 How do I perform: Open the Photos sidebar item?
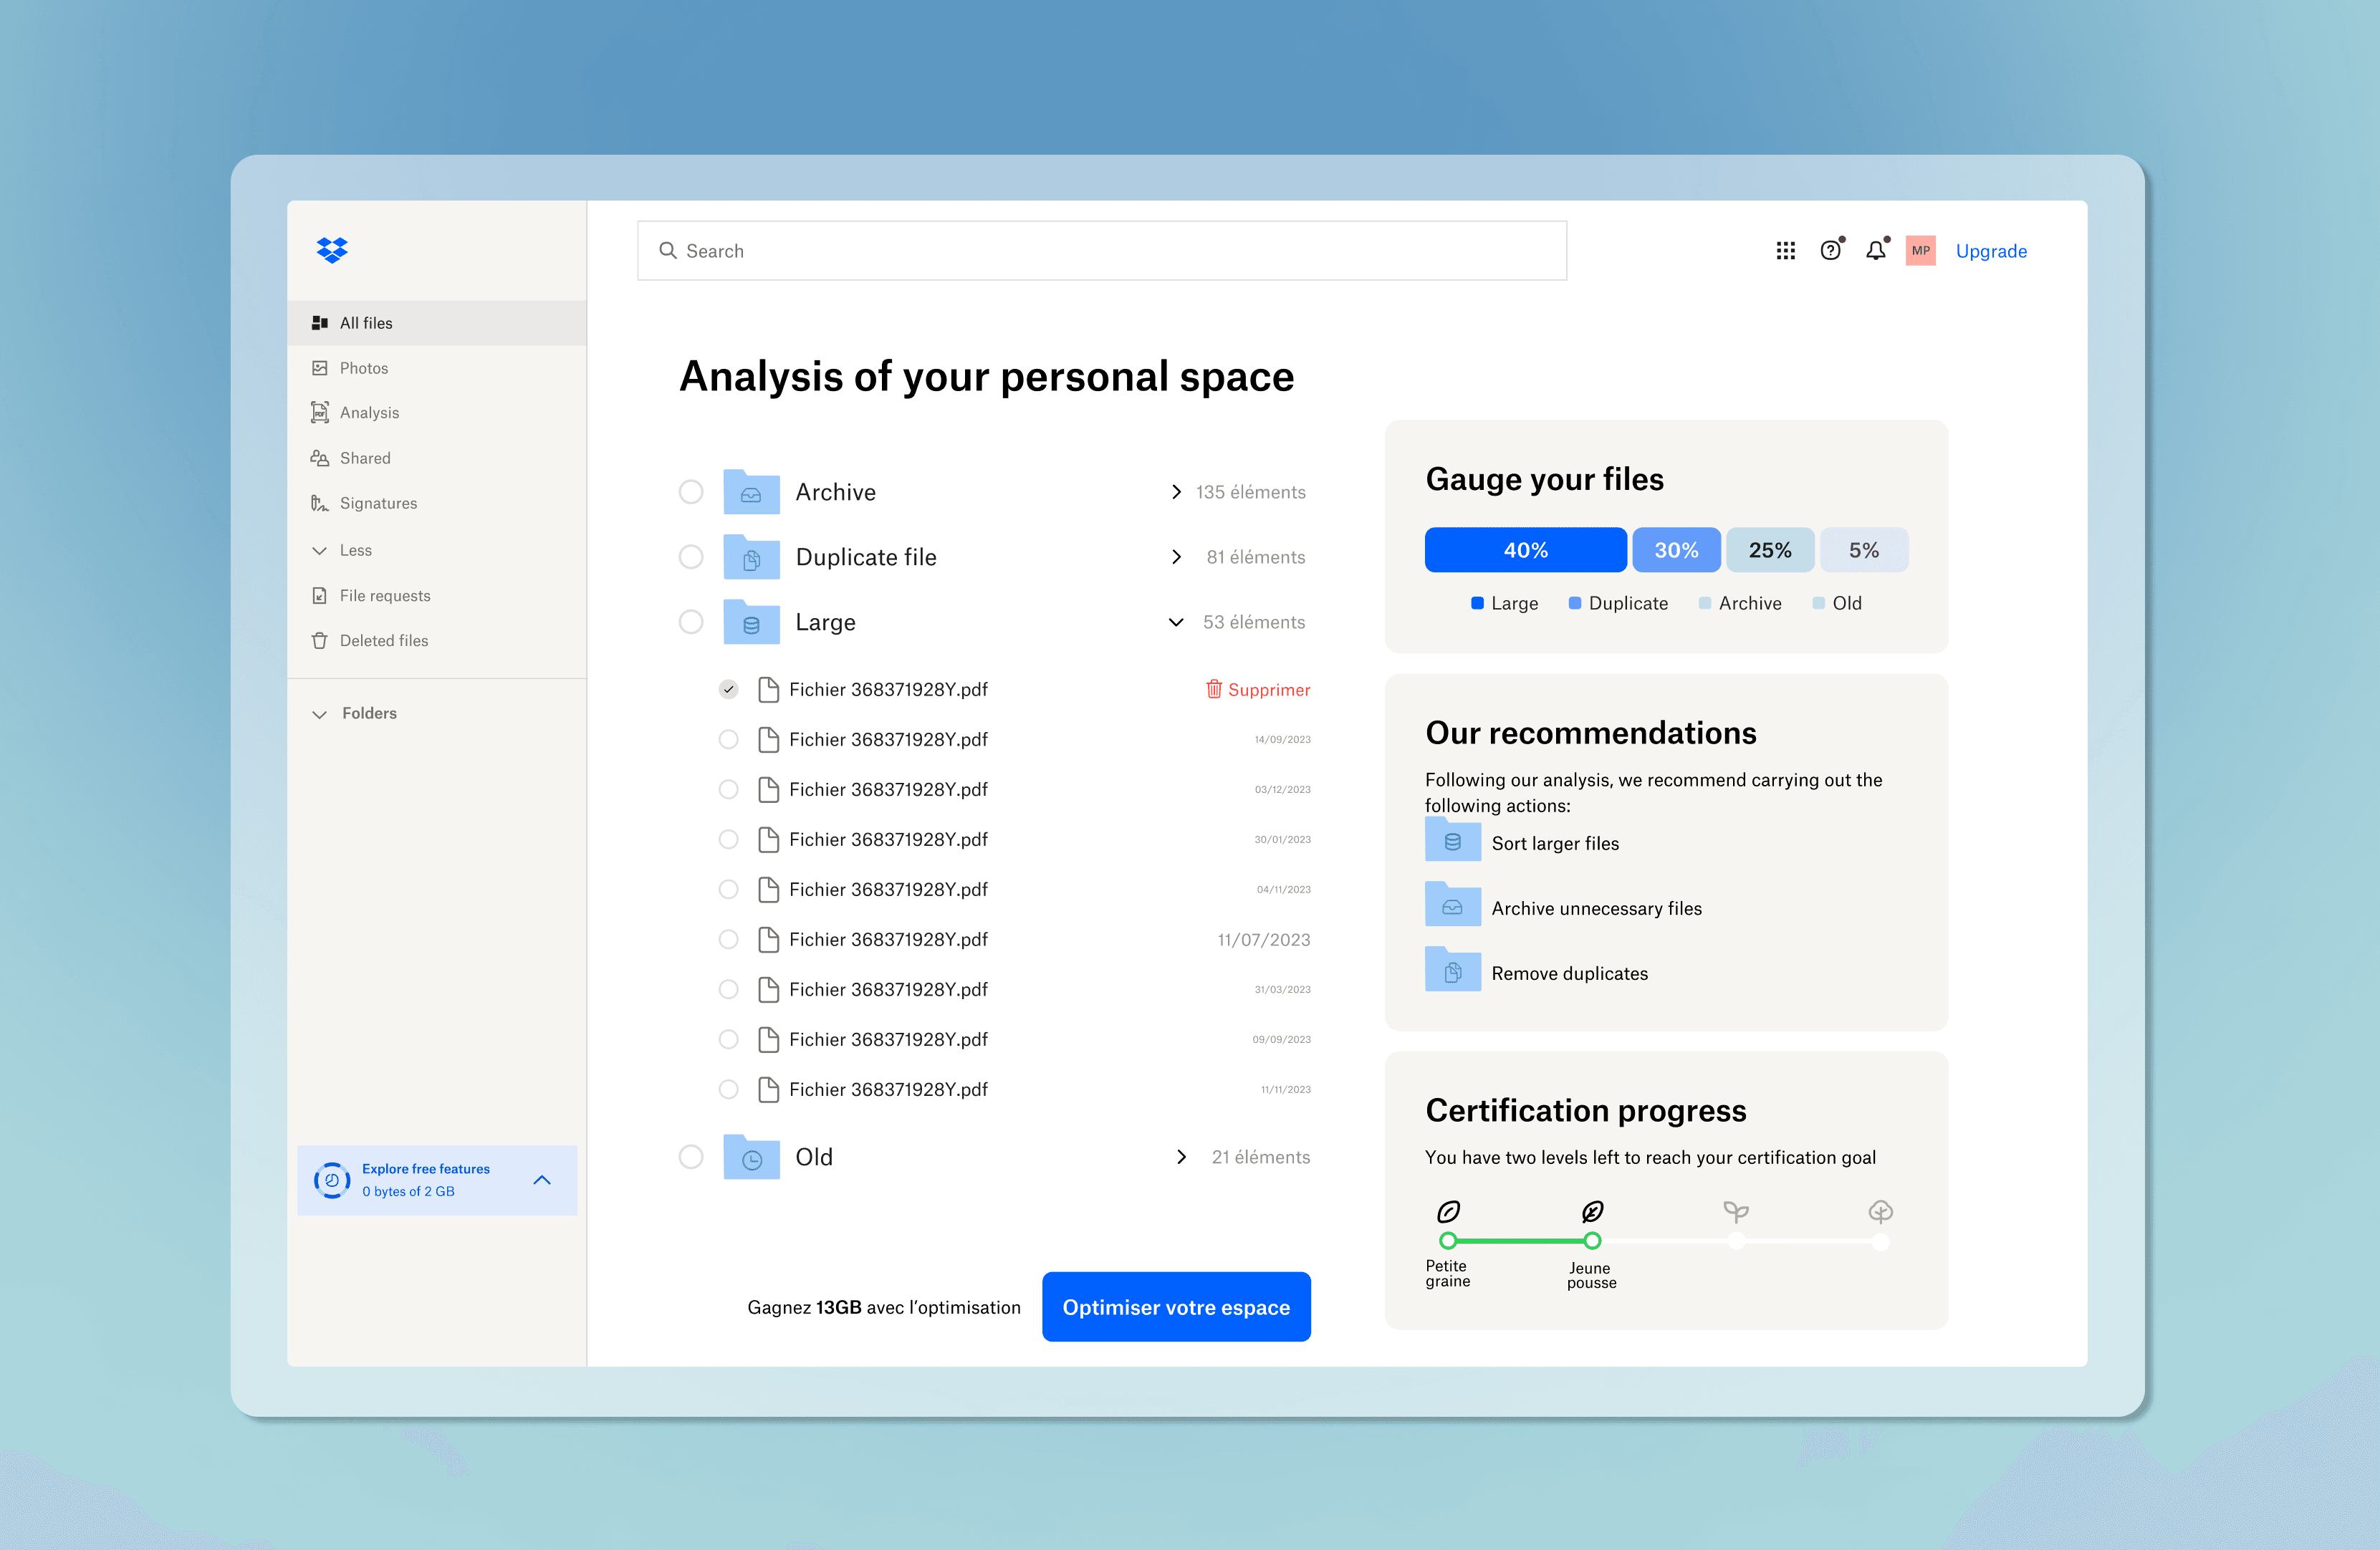pos(364,368)
